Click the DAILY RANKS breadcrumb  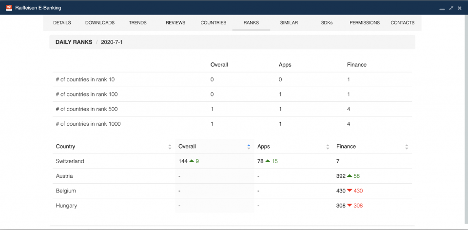[74, 42]
